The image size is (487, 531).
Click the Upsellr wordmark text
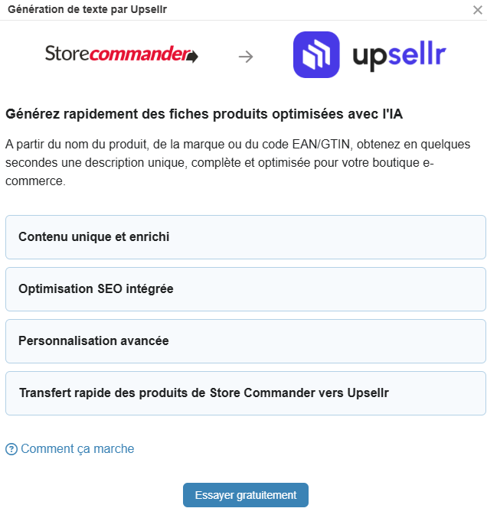pyautogui.click(x=399, y=56)
